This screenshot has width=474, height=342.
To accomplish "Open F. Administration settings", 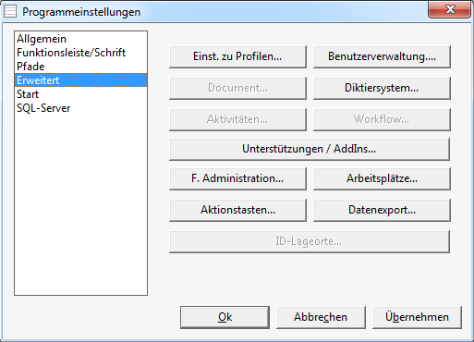I will coord(237,178).
